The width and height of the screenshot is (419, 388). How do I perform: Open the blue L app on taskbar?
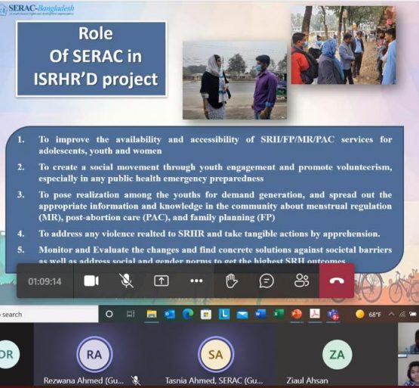click(224, 314)
